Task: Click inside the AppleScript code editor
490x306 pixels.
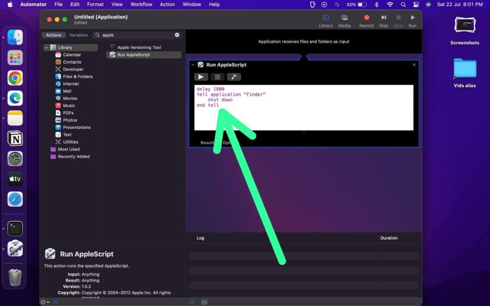Action: [304, 108]
